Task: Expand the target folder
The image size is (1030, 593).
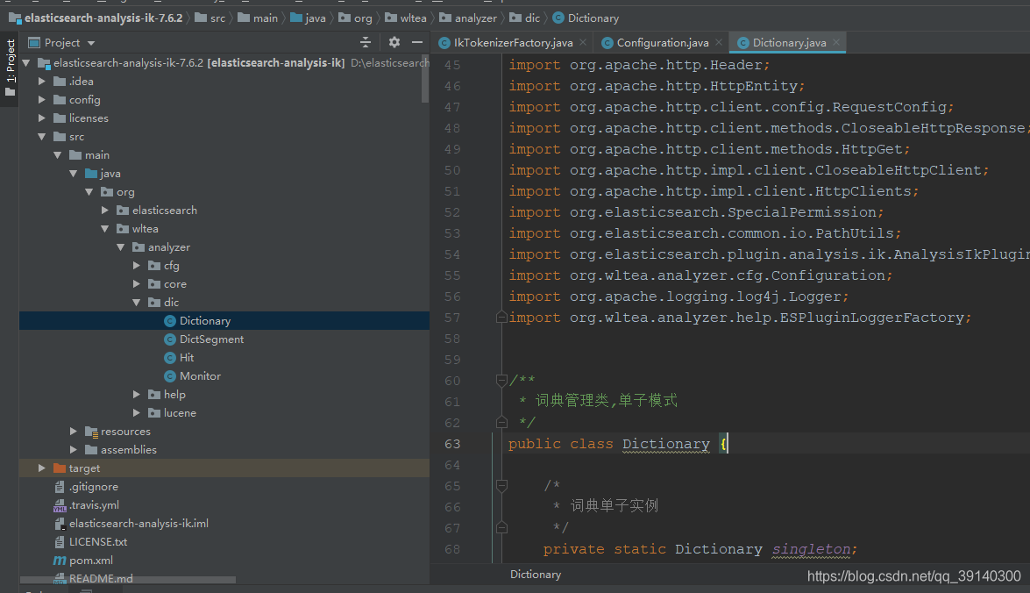Action: point(42,468)
